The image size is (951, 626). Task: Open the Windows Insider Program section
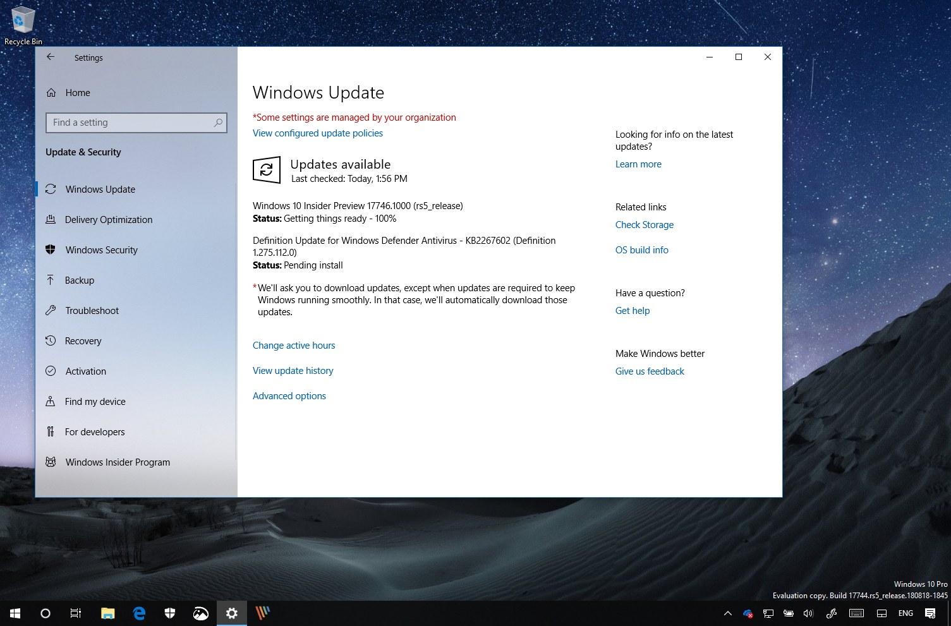(118, 462)
